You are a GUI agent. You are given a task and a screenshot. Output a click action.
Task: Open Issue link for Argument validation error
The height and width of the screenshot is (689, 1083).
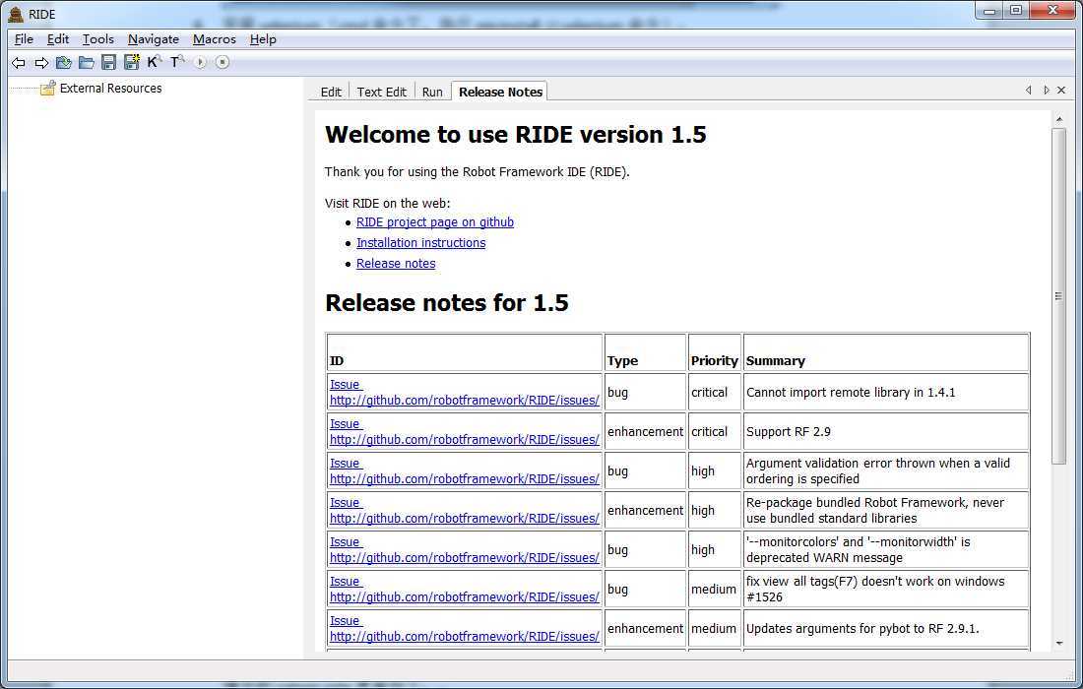[464, 470]
